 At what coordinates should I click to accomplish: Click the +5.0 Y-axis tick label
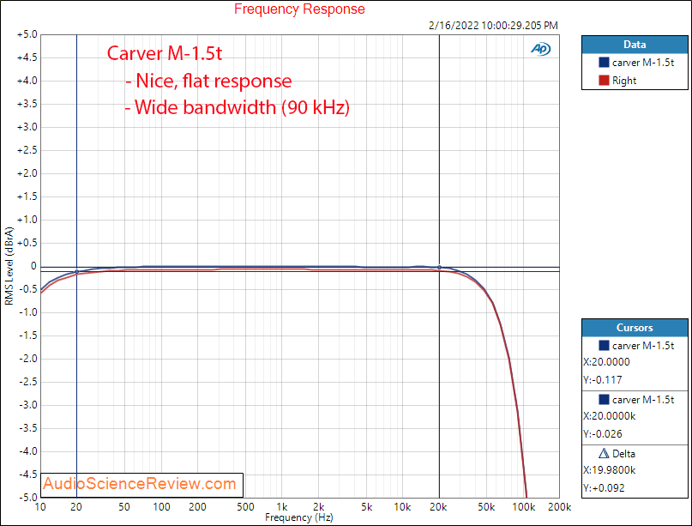(27, 34)
